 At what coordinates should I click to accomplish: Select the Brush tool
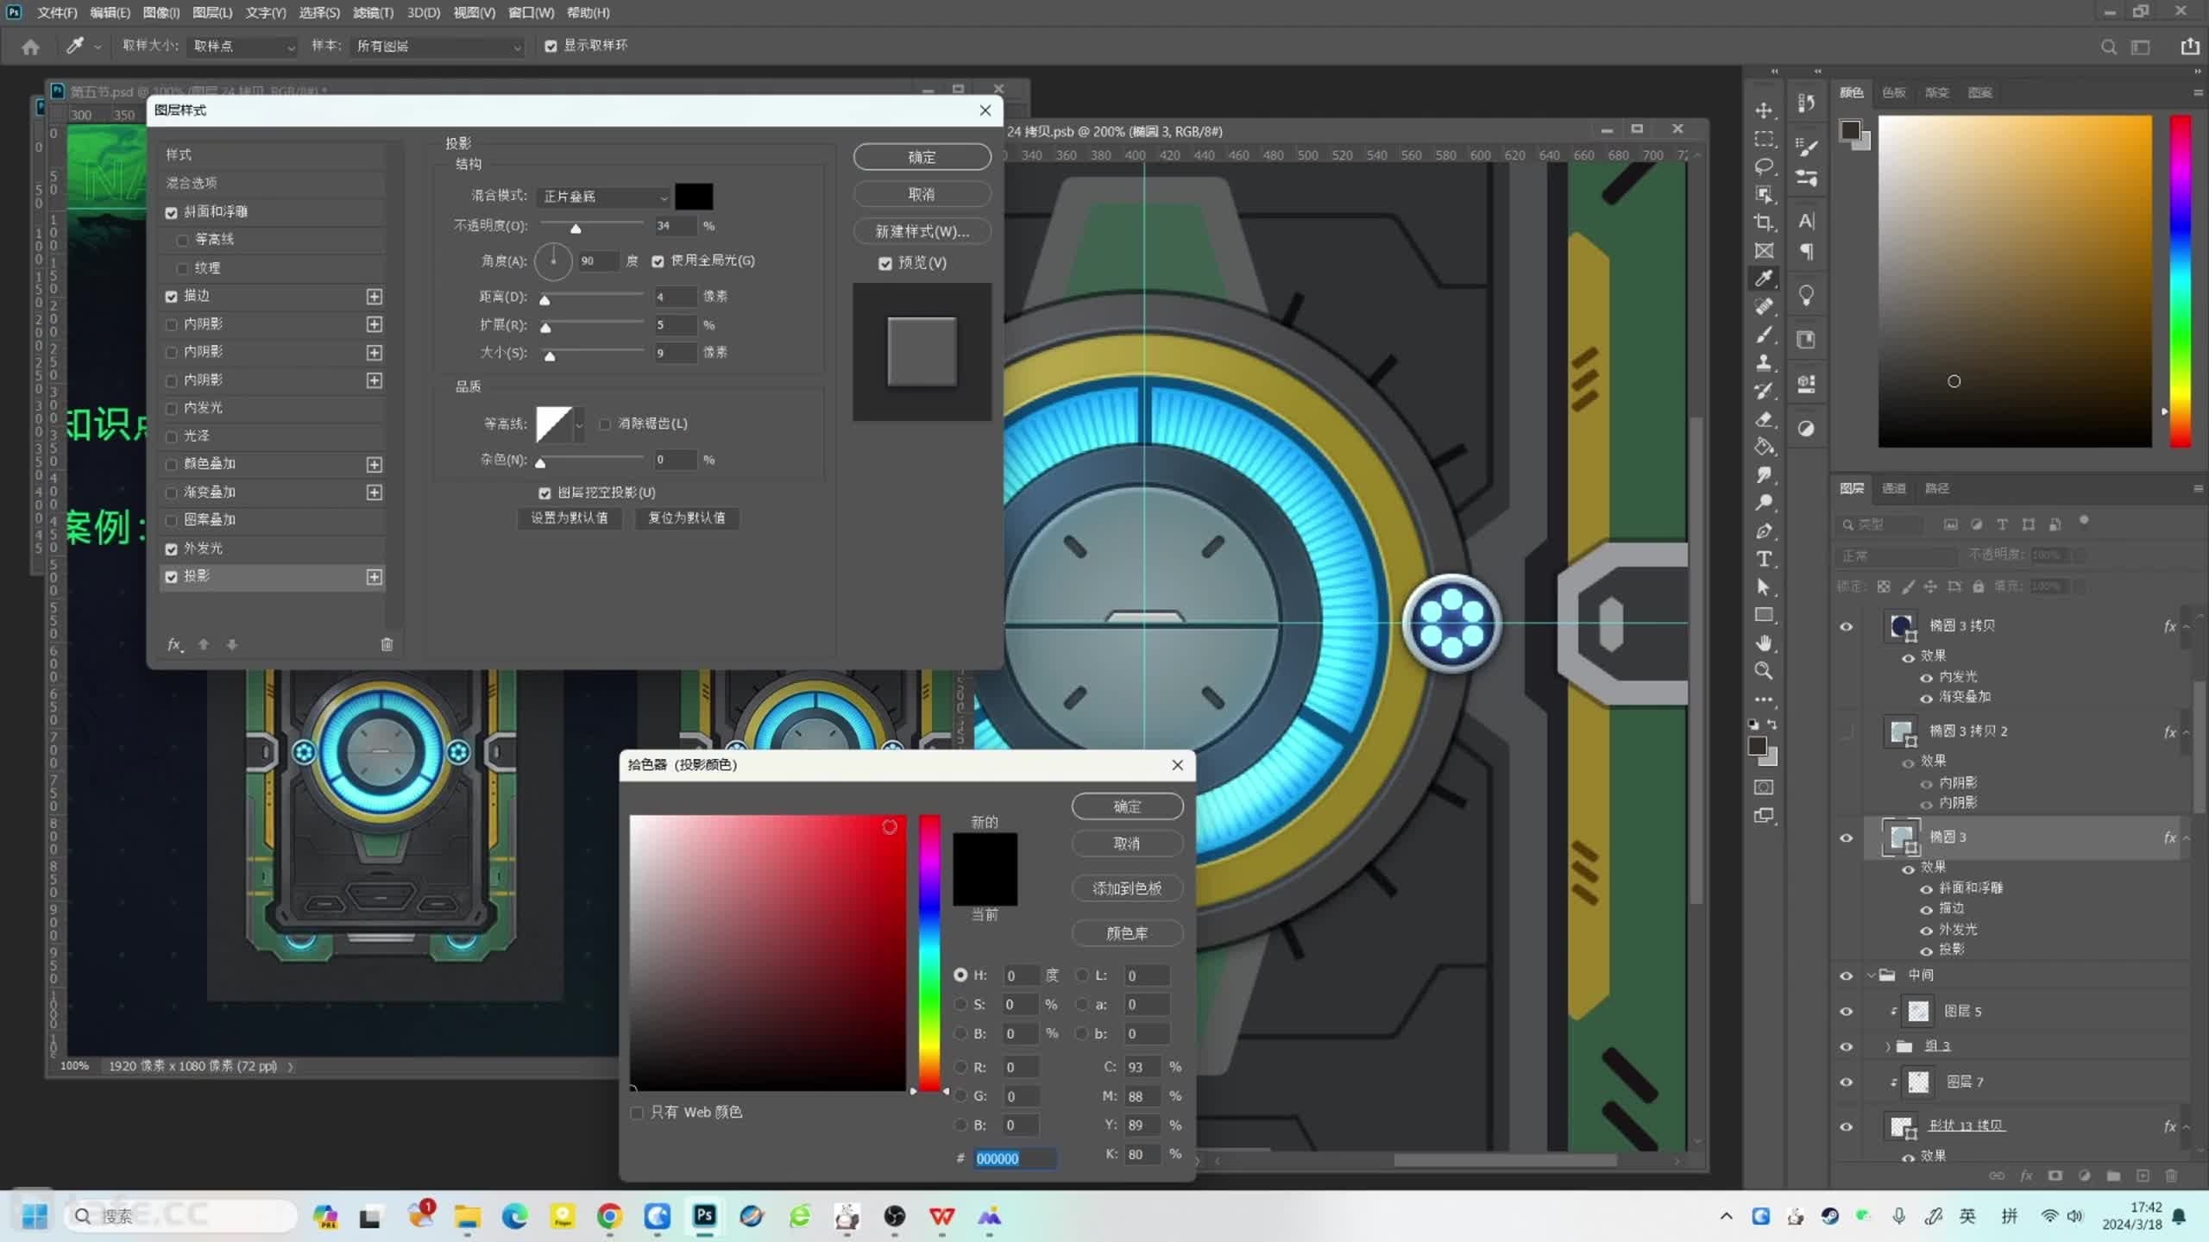coord(1764,335)
